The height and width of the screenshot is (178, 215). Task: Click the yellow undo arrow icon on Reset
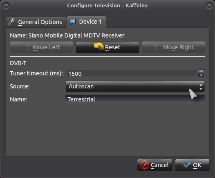(99, 47)
